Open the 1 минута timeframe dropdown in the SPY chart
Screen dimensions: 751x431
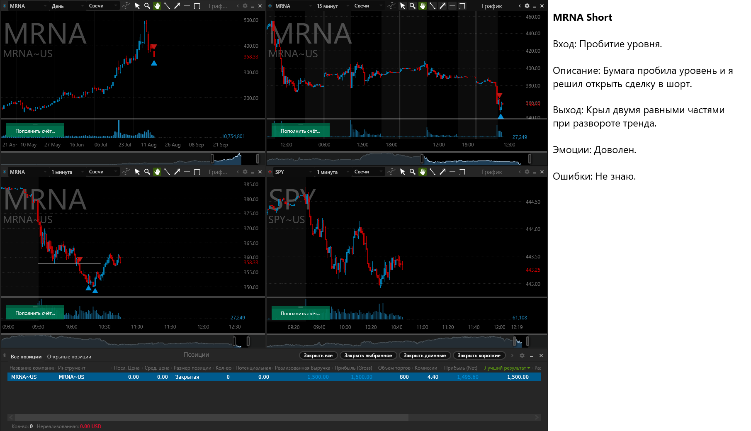pyautogui.click(x=333, y=172)
